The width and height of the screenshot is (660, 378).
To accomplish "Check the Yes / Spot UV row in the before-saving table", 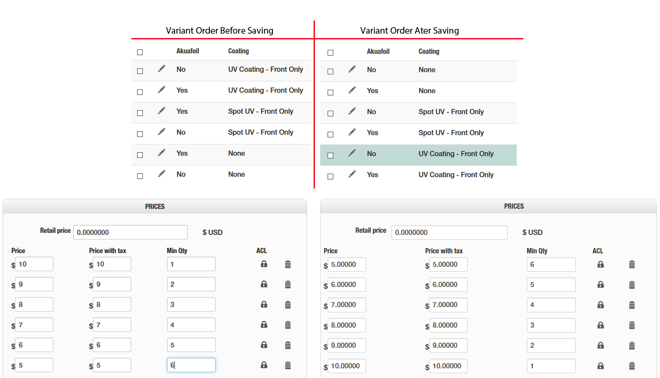I will tap(140, 113).
